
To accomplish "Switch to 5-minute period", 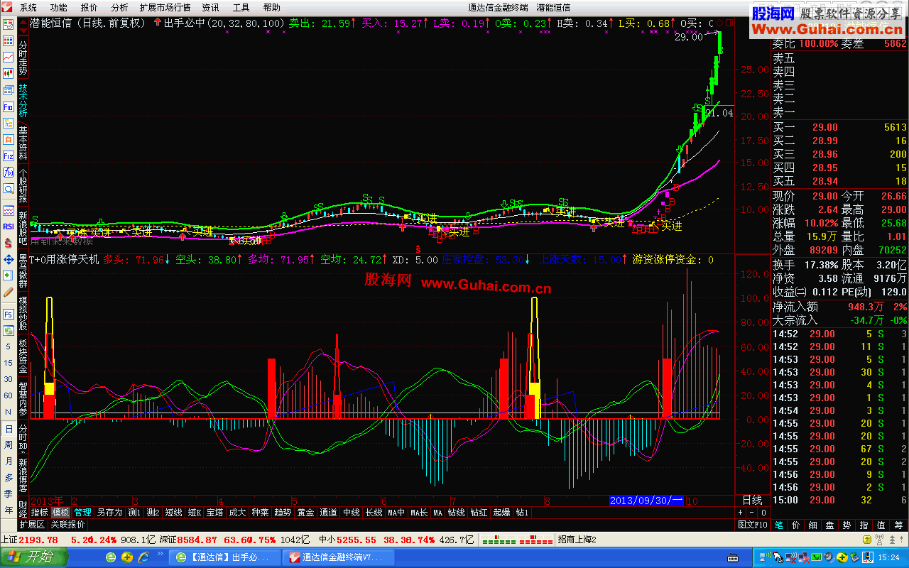I will pos(9,348).
